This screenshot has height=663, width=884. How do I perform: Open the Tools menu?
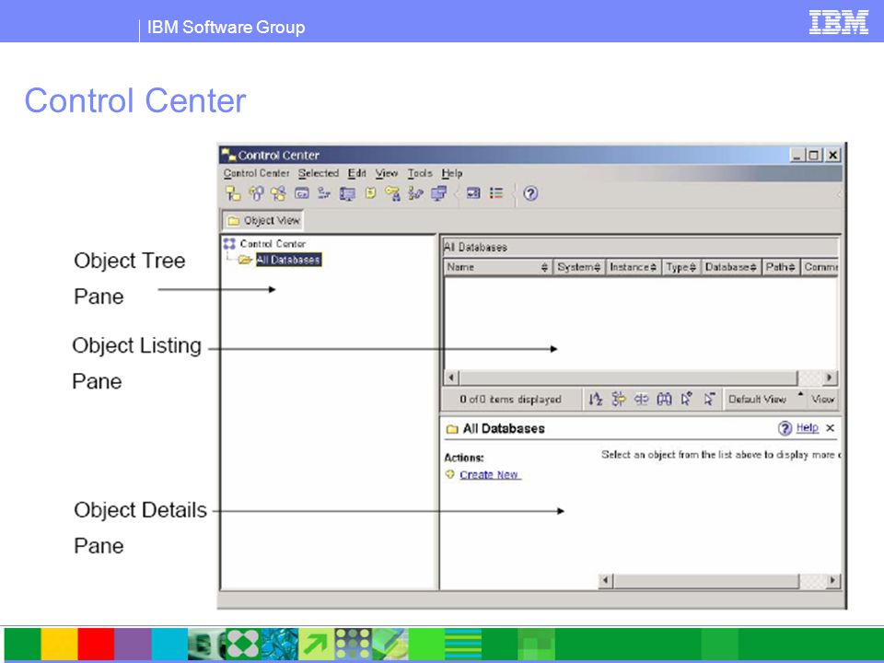pos(420,173)
